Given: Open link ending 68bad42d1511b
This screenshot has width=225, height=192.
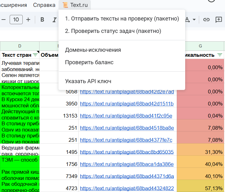Looking at the screenshot, I should tap(127, 104).
